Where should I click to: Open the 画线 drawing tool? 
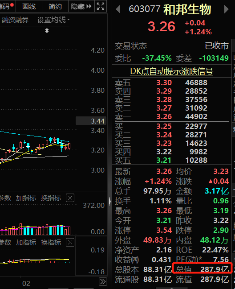pyautogui.click(x=29, y=6)
